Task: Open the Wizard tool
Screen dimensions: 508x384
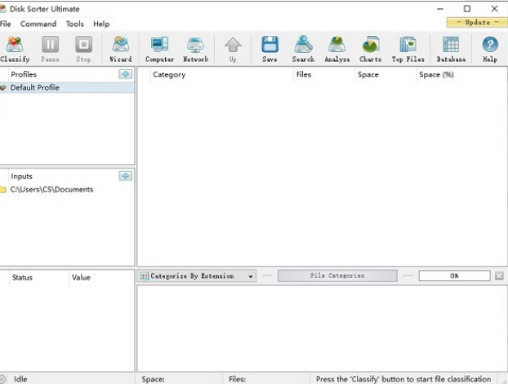Action: (x=120, y=49)
